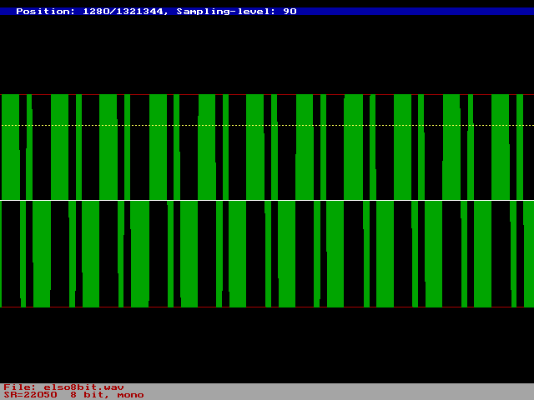Click the white center zero line
534x400 pixels.
click(267, 200)
